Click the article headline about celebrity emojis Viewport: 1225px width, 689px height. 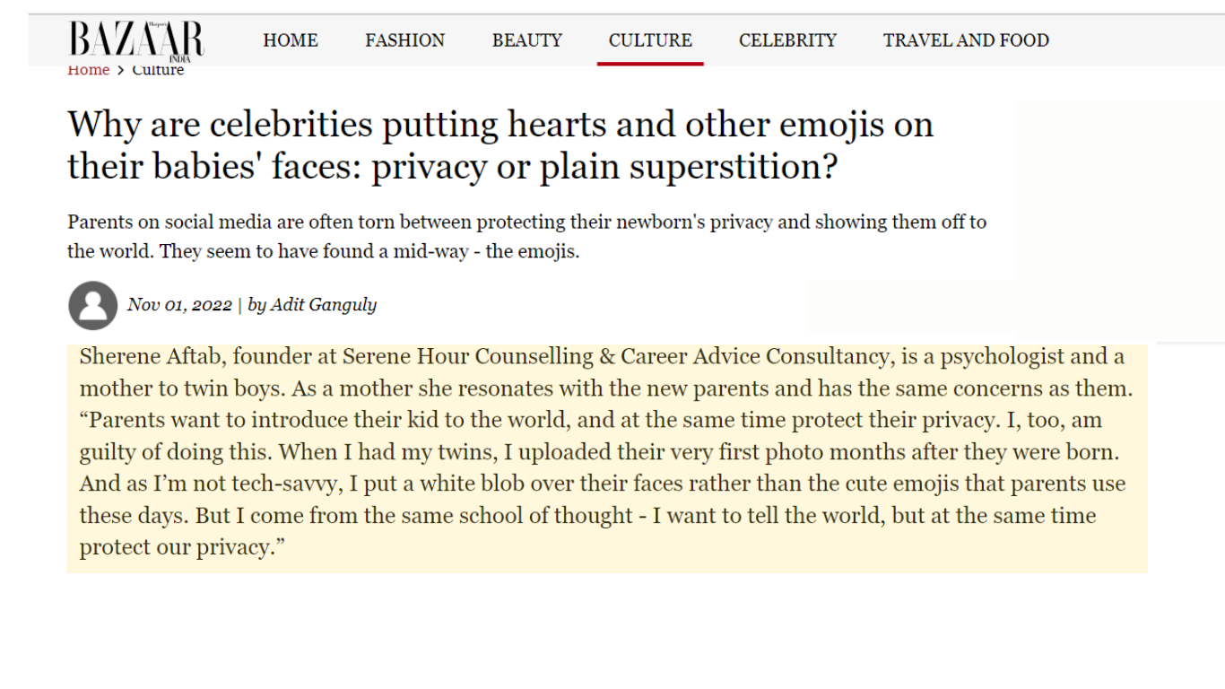click(x=500, y=144)
